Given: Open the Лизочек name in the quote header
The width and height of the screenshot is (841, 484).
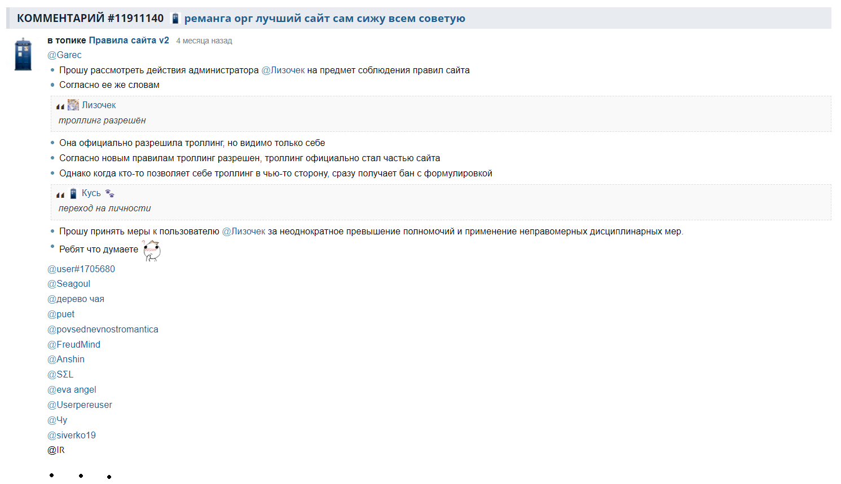Looking at the screenshot, I should [99, 105].
